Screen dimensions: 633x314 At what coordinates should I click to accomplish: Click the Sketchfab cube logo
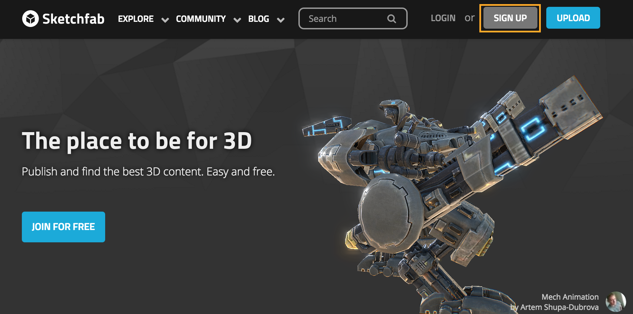pos(30,19)
